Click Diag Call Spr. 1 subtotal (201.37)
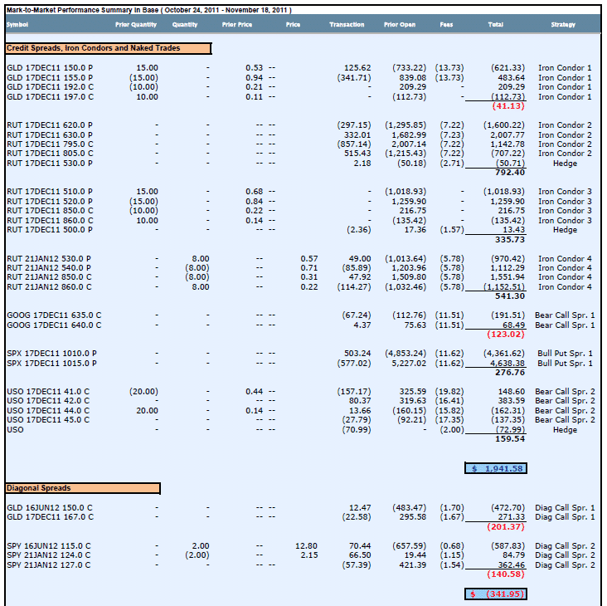 point(506,527)
